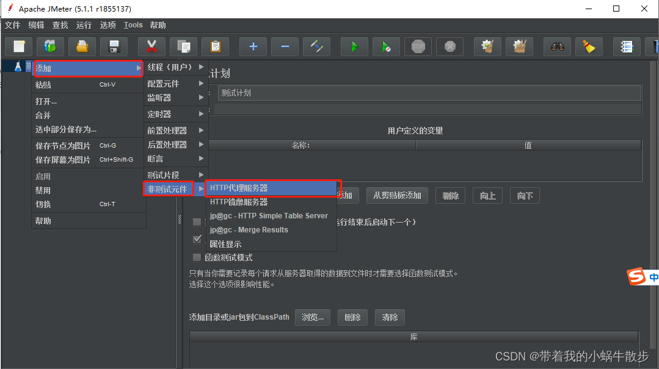Click the Paste clipboard icon

click(x=215, y=46)
